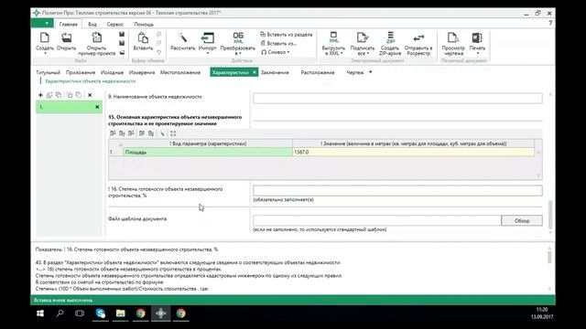The height and width of the screenshot is (329, 586).
Task: Open Task View on the taskbar
Action: click(80, 313)
